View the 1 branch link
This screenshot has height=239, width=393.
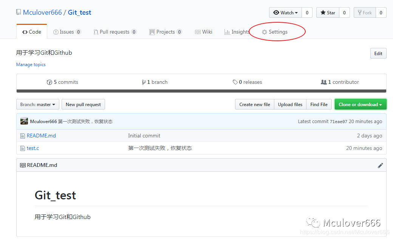[155, 82]
